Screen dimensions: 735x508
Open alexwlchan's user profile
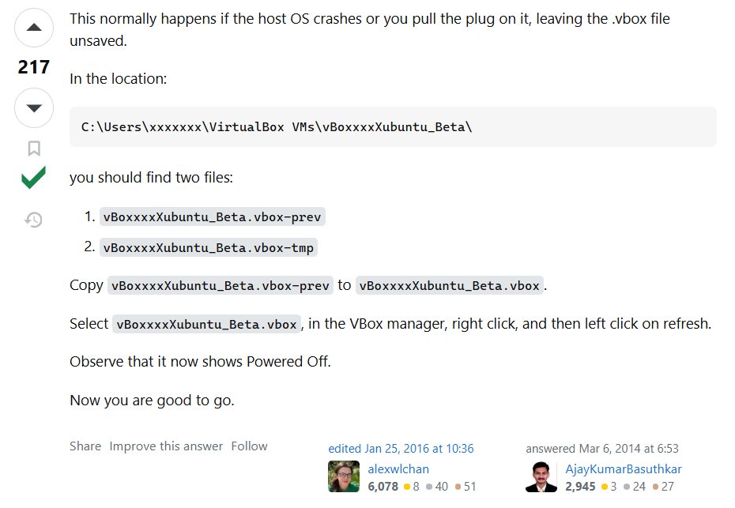click(x=398, y=468)
